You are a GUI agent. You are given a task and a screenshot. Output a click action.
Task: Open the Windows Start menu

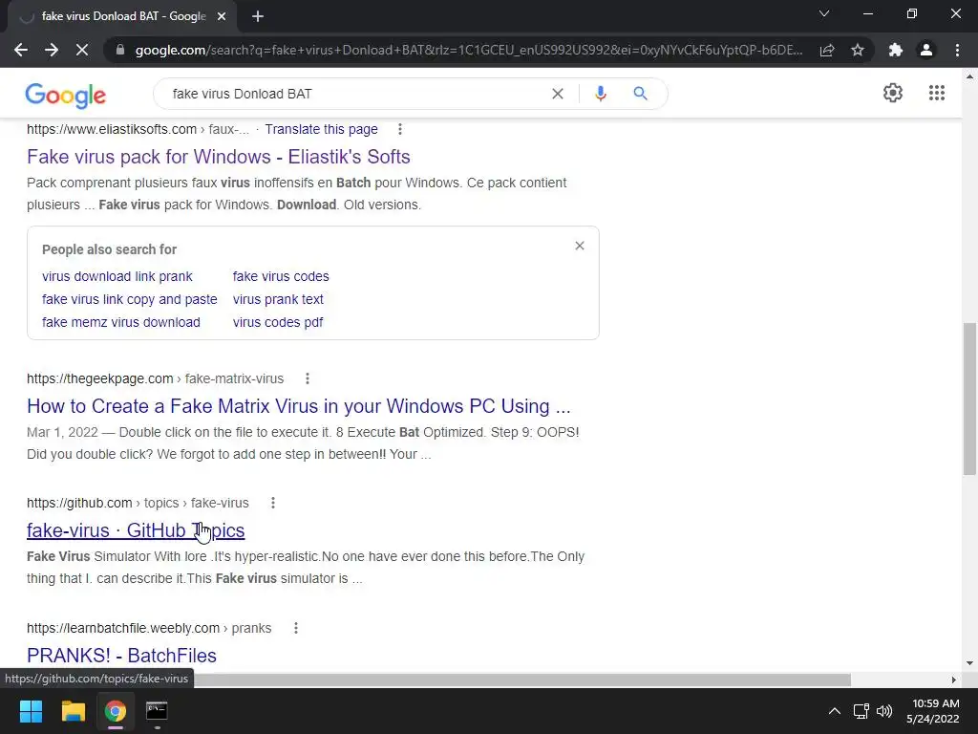click(x=31, y=711)
